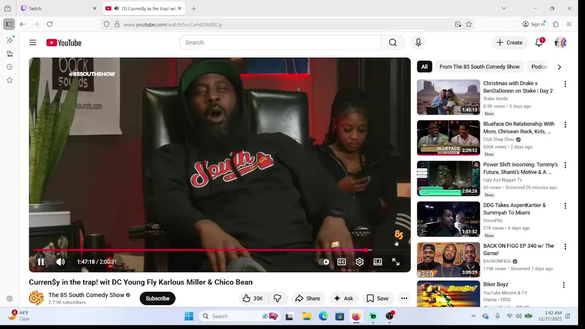585x329 pixels.
Task: Open DDG Takes AspenKartier video title
Action: point(515,209)
